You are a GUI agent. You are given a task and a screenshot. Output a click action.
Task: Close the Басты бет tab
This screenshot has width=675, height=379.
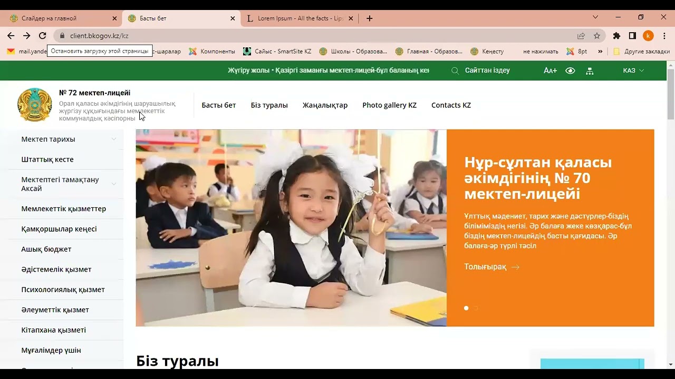coord(233,18)
